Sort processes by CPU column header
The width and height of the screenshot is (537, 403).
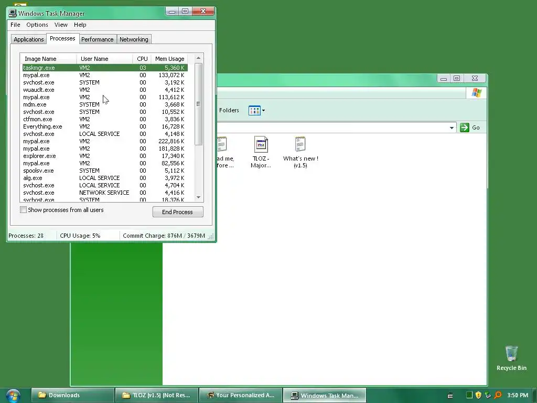point(142,59)
